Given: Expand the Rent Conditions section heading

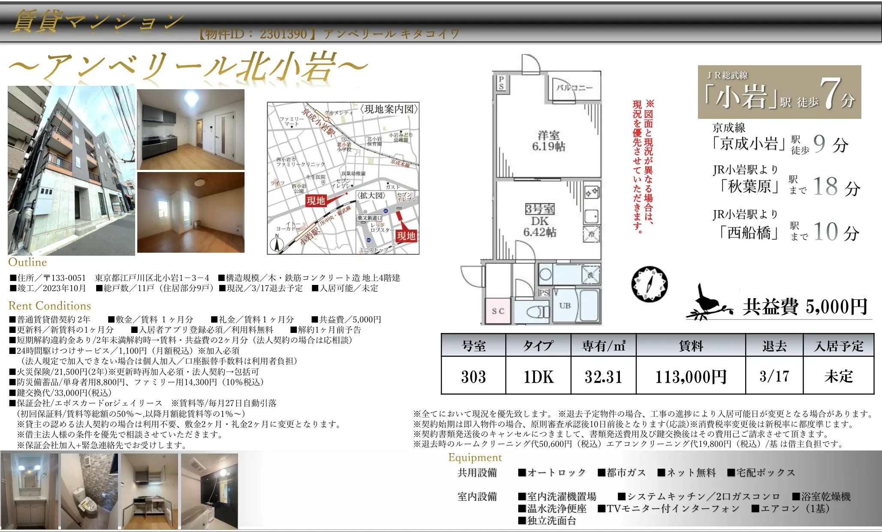Looking at the screenshot, I should [x=50, y=305].
